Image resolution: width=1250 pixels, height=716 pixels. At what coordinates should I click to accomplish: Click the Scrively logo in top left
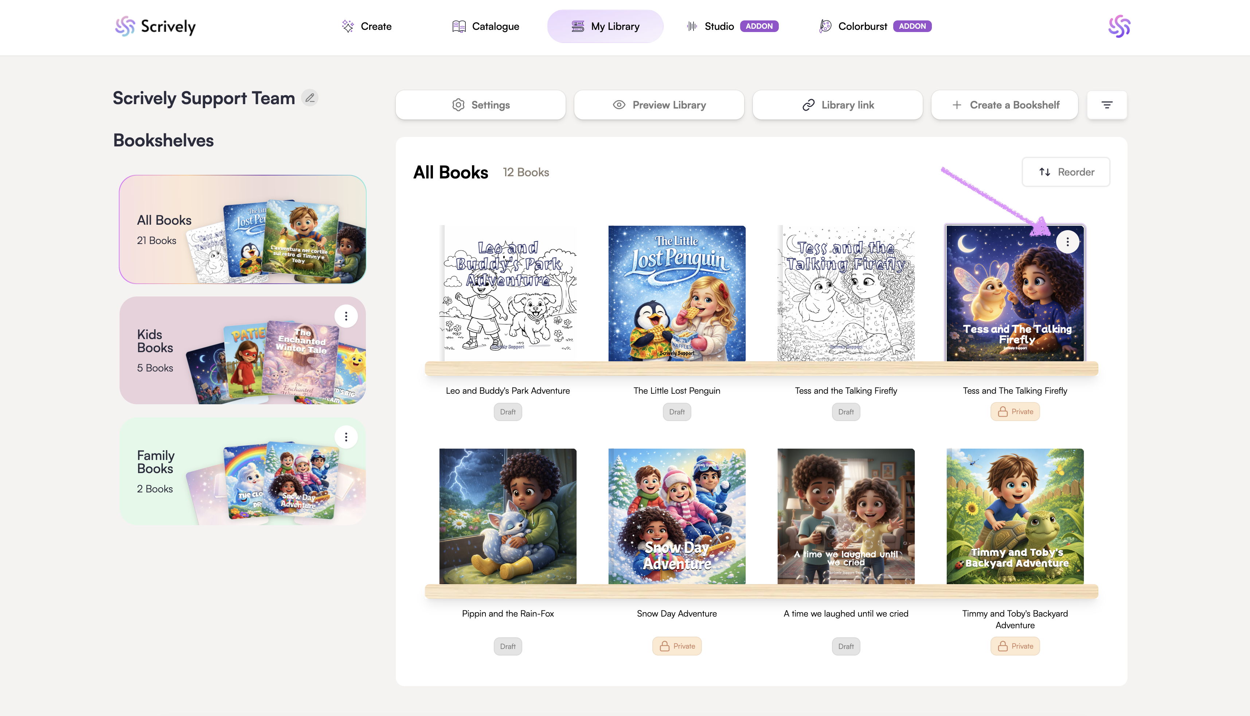point(156,27)
